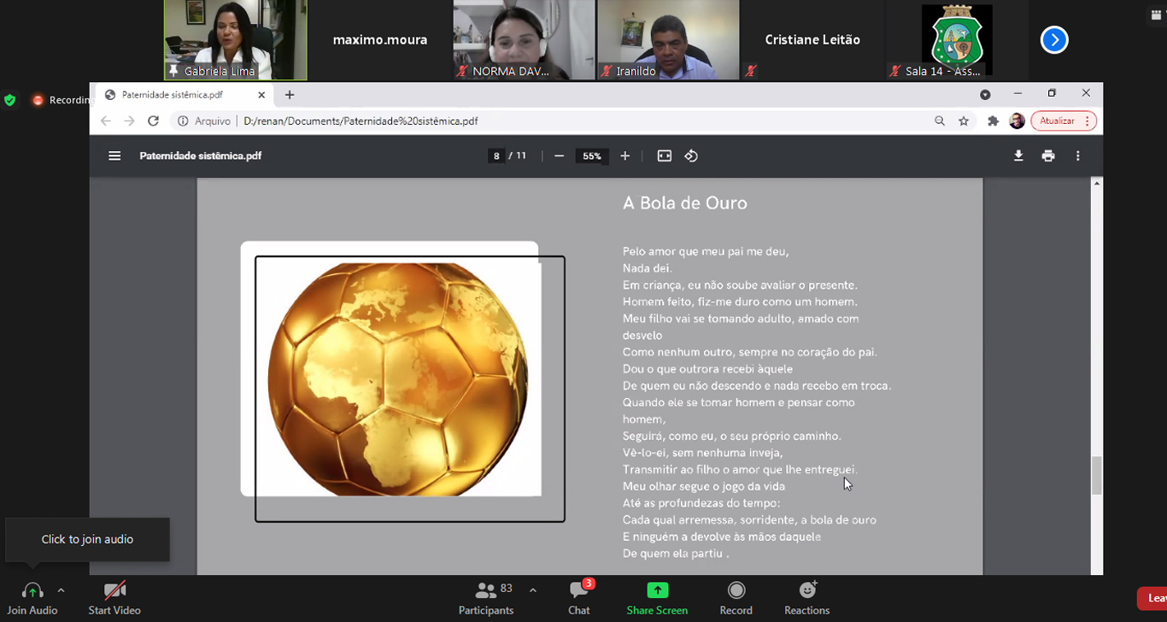Click Join Audio in Zoom

click(32, 597)
